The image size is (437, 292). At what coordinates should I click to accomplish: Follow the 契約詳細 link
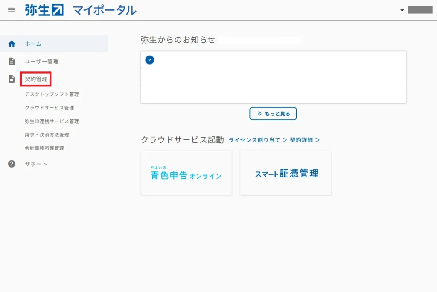305,140
